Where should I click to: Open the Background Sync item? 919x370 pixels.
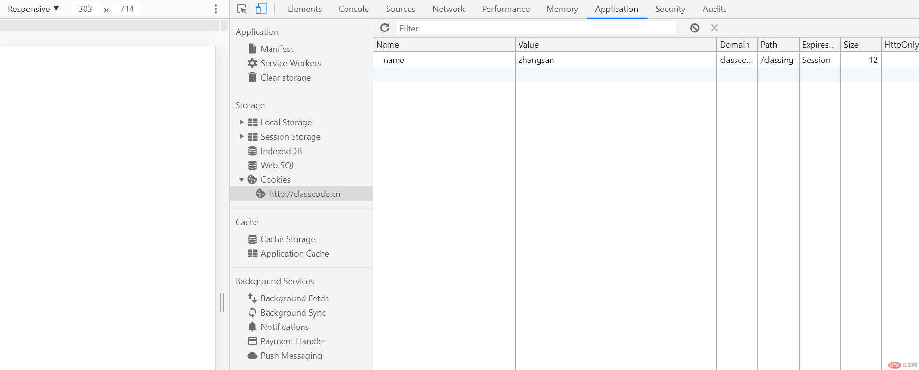[293, 313]
